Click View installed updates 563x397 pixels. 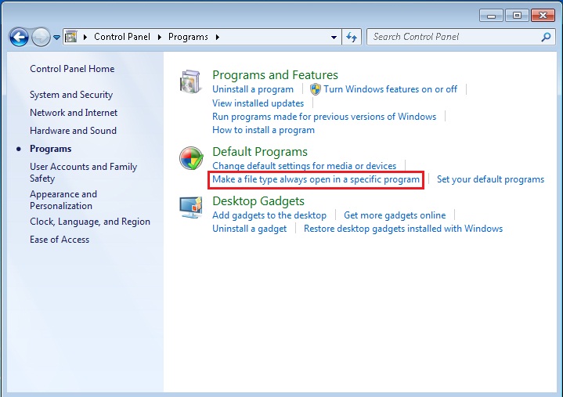tap(258, 103)
